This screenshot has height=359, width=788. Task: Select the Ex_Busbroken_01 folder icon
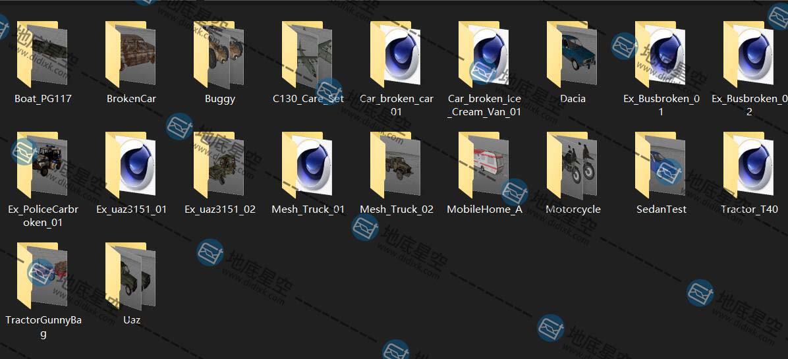pyautogui.click(x=661, y=54)
